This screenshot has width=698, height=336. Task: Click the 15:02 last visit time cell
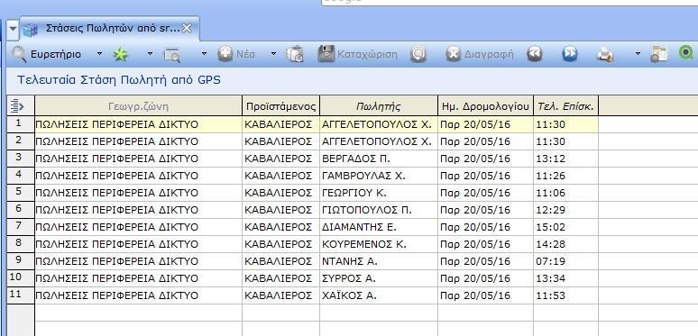click(565, 227)
